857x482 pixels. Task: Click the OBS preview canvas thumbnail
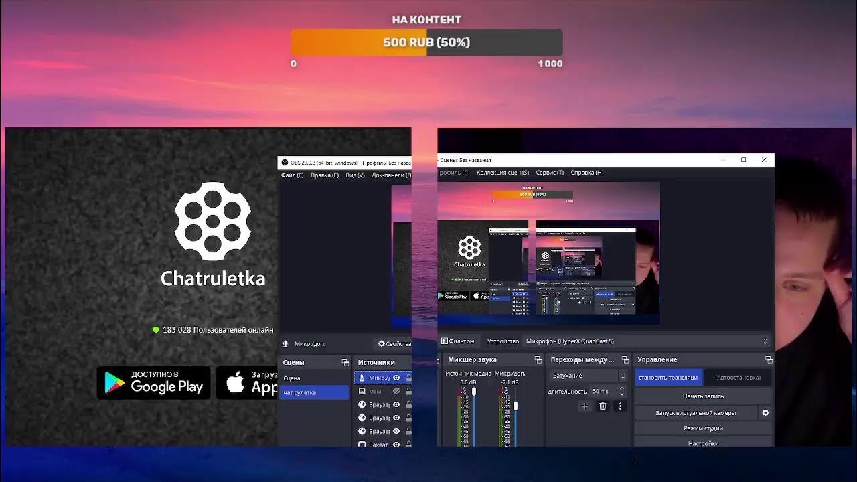pos(548,253)
